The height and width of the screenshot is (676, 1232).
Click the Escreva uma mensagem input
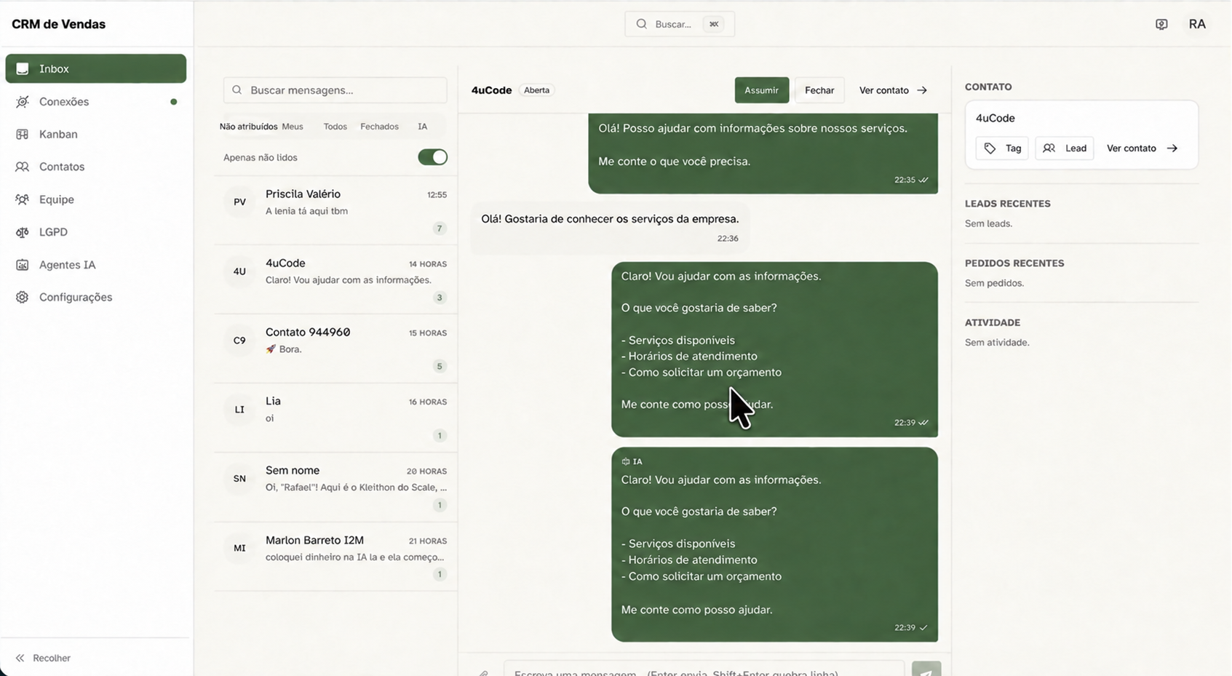click(x=704, y=669)
